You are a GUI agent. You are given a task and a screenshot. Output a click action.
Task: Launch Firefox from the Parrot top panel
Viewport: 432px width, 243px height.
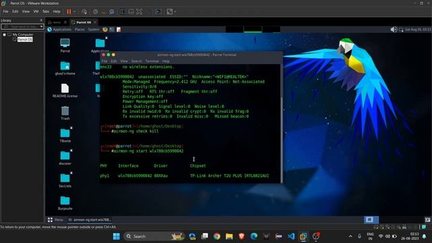tap(105, 30)
